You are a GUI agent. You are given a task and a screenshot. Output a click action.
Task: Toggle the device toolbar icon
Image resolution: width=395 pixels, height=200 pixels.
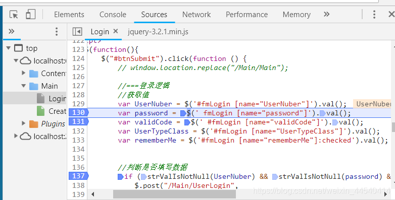[30, 14]
